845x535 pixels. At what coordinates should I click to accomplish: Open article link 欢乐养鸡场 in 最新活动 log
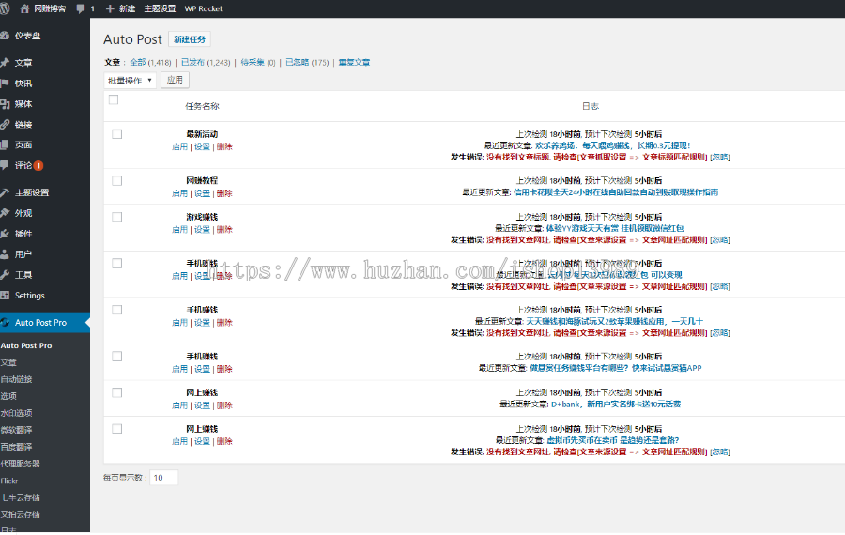coord(613,145)
